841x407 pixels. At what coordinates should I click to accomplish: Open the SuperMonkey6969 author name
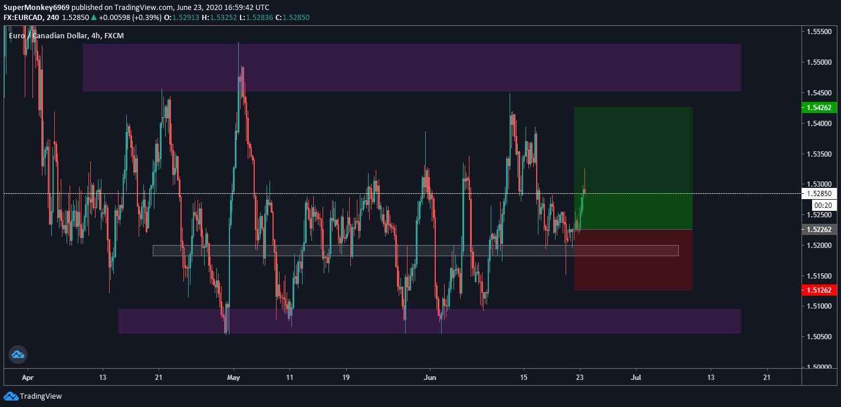[37, 7]
